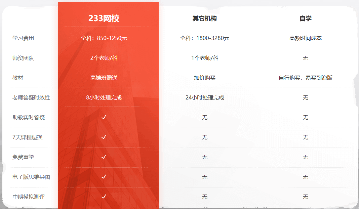Click 无 under 自学 in 电子版思维导图 row

point(306,177)
